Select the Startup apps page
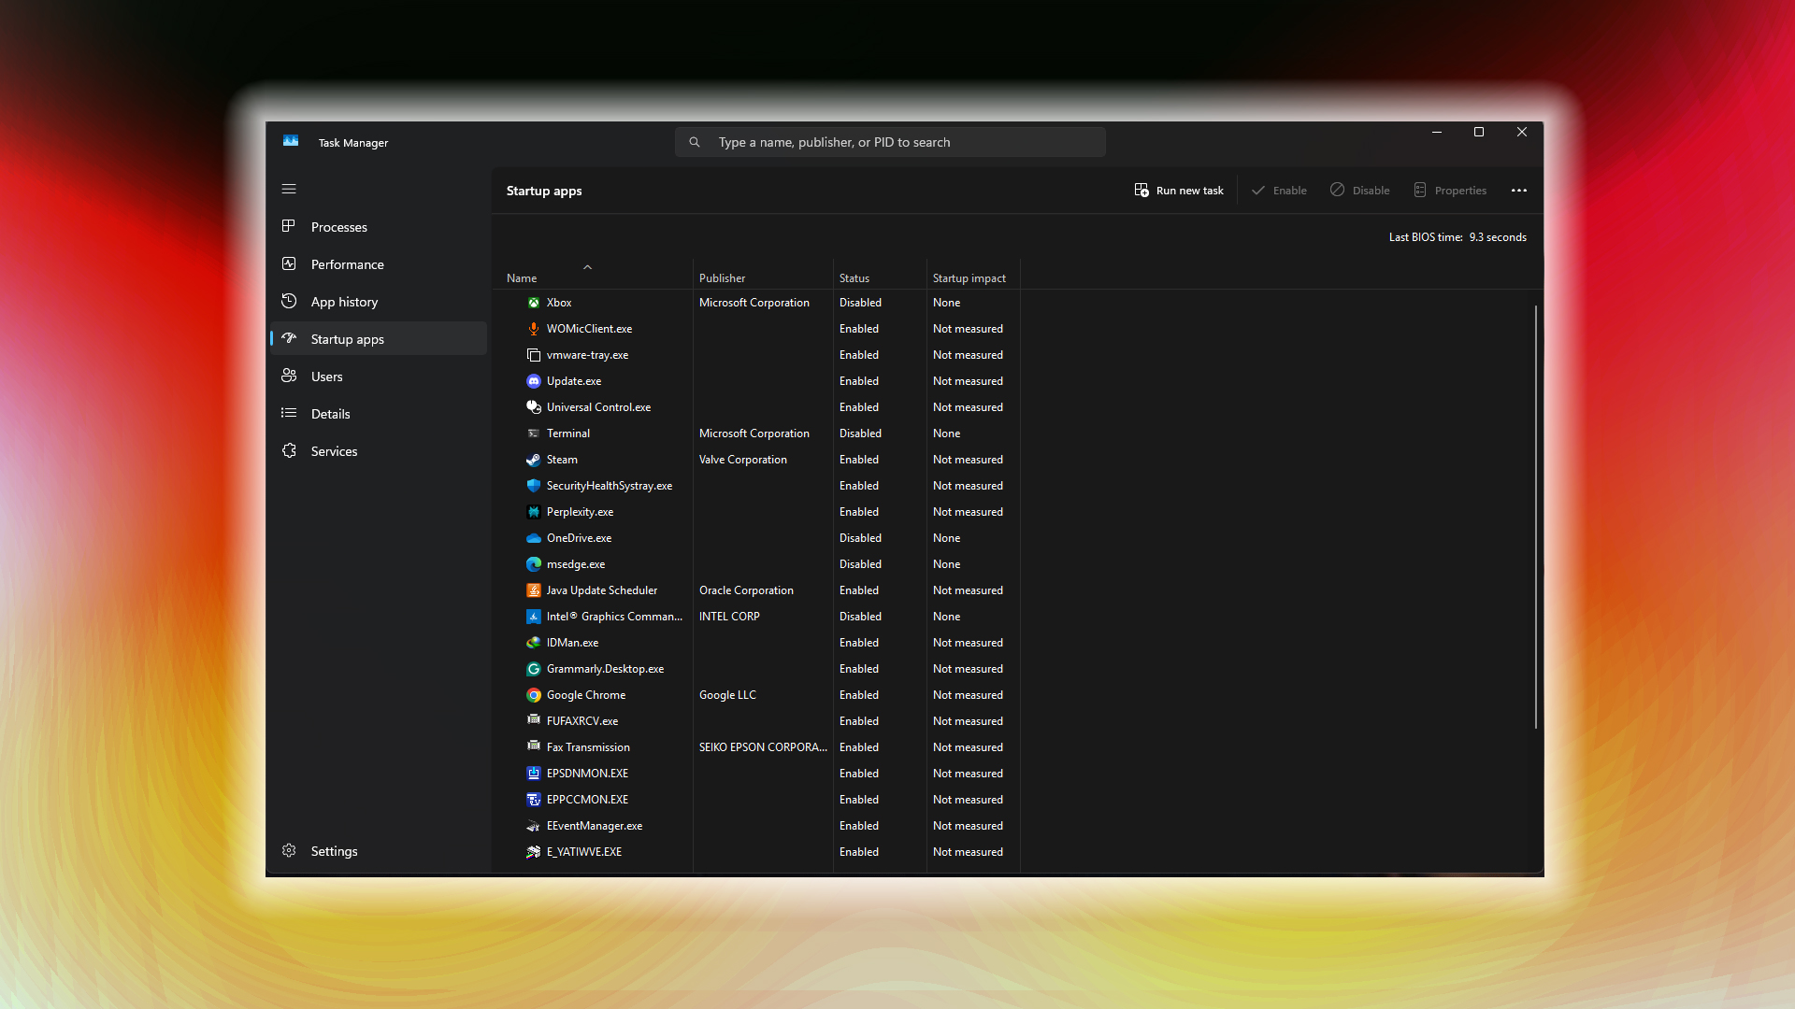Screen dimensions: 1795x1009 [379, 339]
